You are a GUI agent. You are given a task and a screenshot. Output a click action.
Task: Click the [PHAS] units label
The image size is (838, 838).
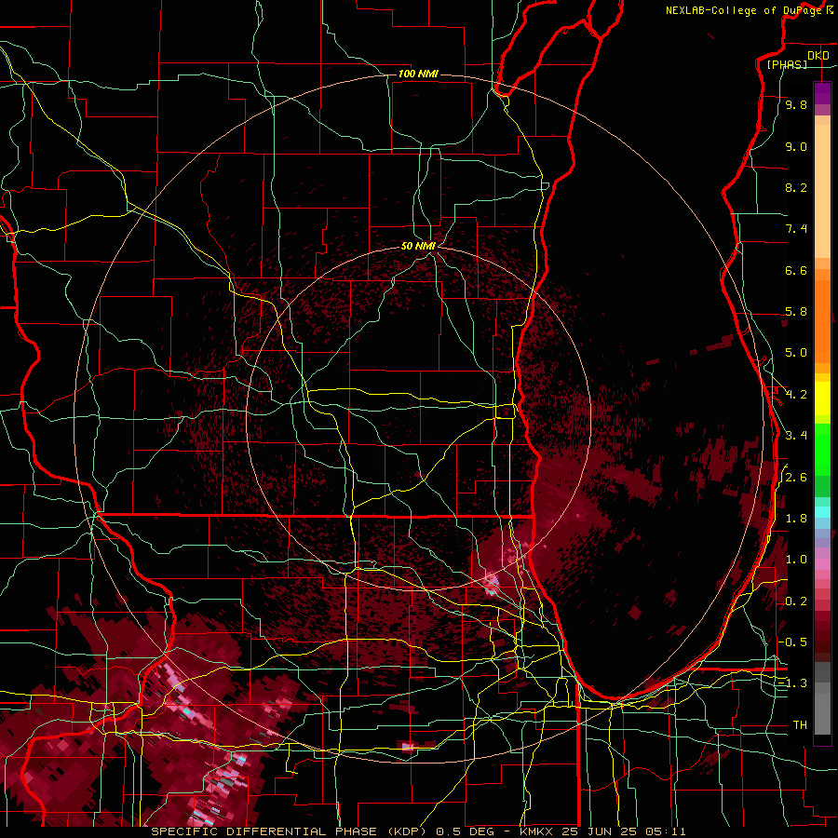coord(787,64)
